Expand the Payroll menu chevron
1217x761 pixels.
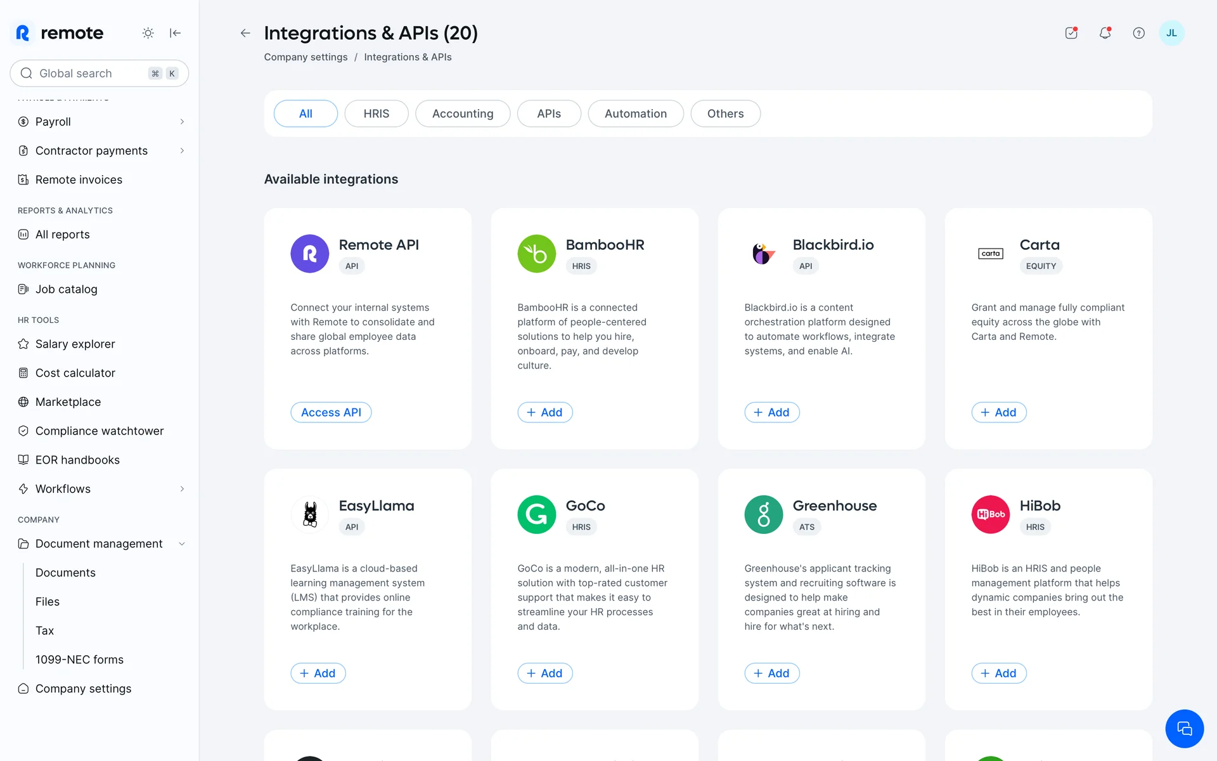point(182,122)
